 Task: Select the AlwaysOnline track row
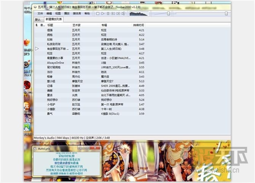56,62
